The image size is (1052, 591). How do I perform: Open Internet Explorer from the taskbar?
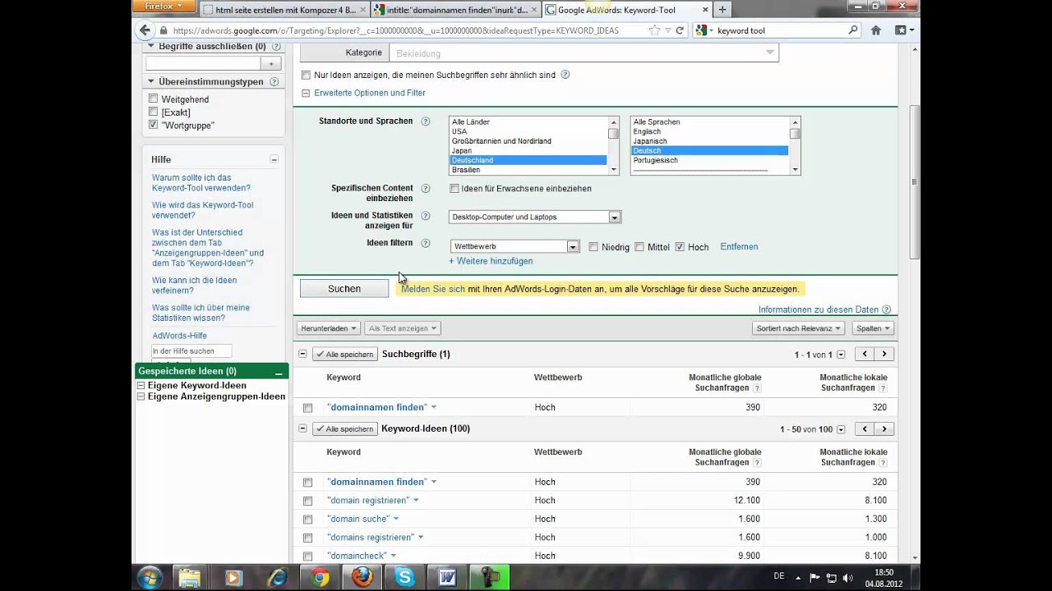(277, 577)
